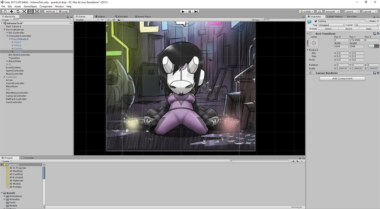The image size is (380, 209).
Task: Click the prefab Revert button
Action: [x=349, y=29]
